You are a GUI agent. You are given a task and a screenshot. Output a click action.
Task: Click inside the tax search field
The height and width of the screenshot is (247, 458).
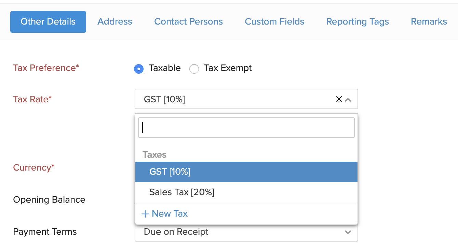tap(246, 128)
